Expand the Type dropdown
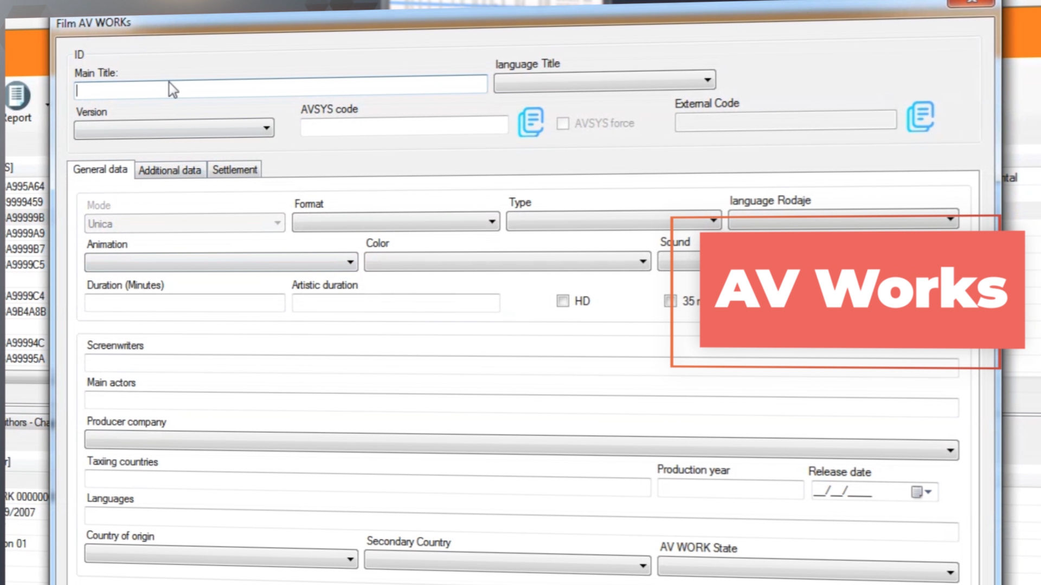This screenshot has height=585, width=1041. coord(613,220)
